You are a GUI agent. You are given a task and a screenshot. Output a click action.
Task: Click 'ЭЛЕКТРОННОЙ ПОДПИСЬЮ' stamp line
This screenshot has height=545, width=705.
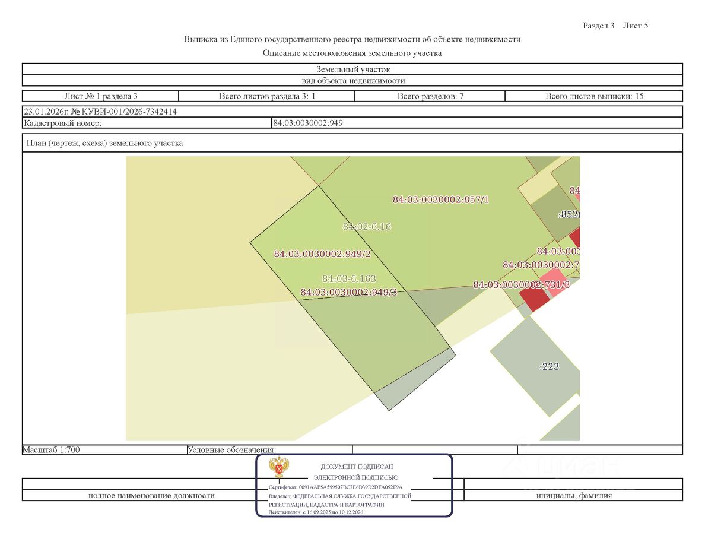pos(355,477)
